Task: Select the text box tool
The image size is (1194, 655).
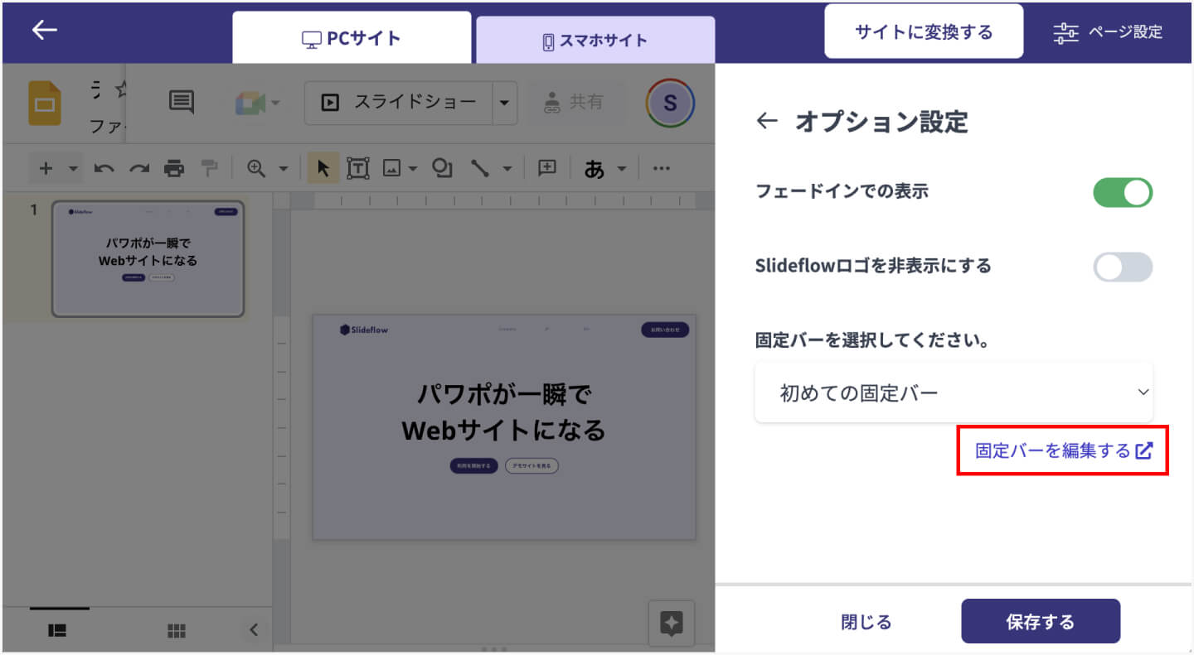Action: 357,168
